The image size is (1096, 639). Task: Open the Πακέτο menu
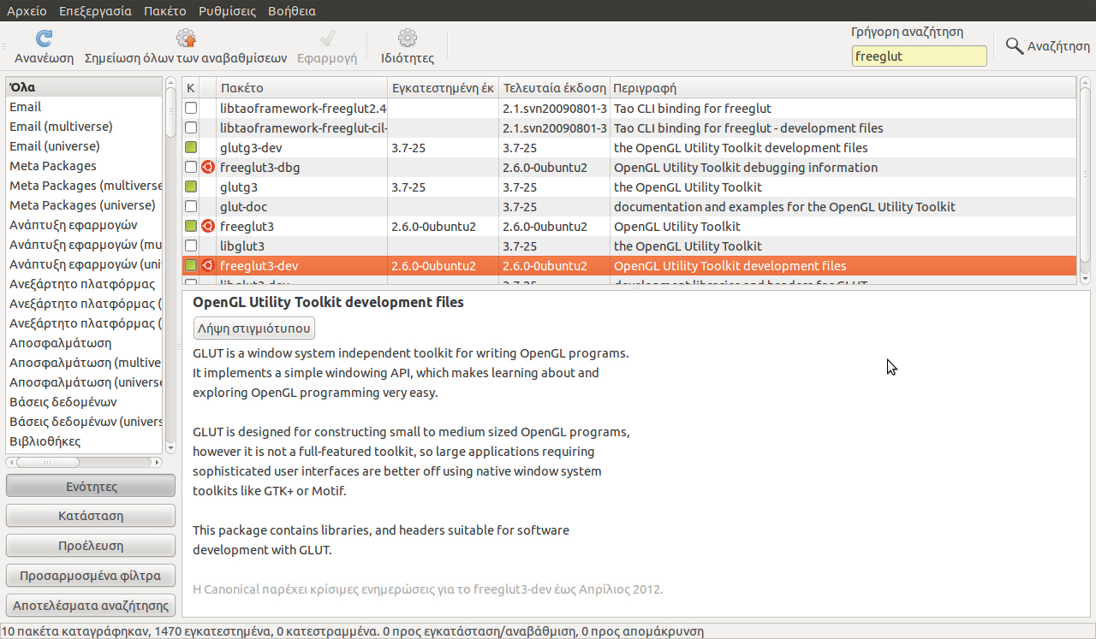165,11
